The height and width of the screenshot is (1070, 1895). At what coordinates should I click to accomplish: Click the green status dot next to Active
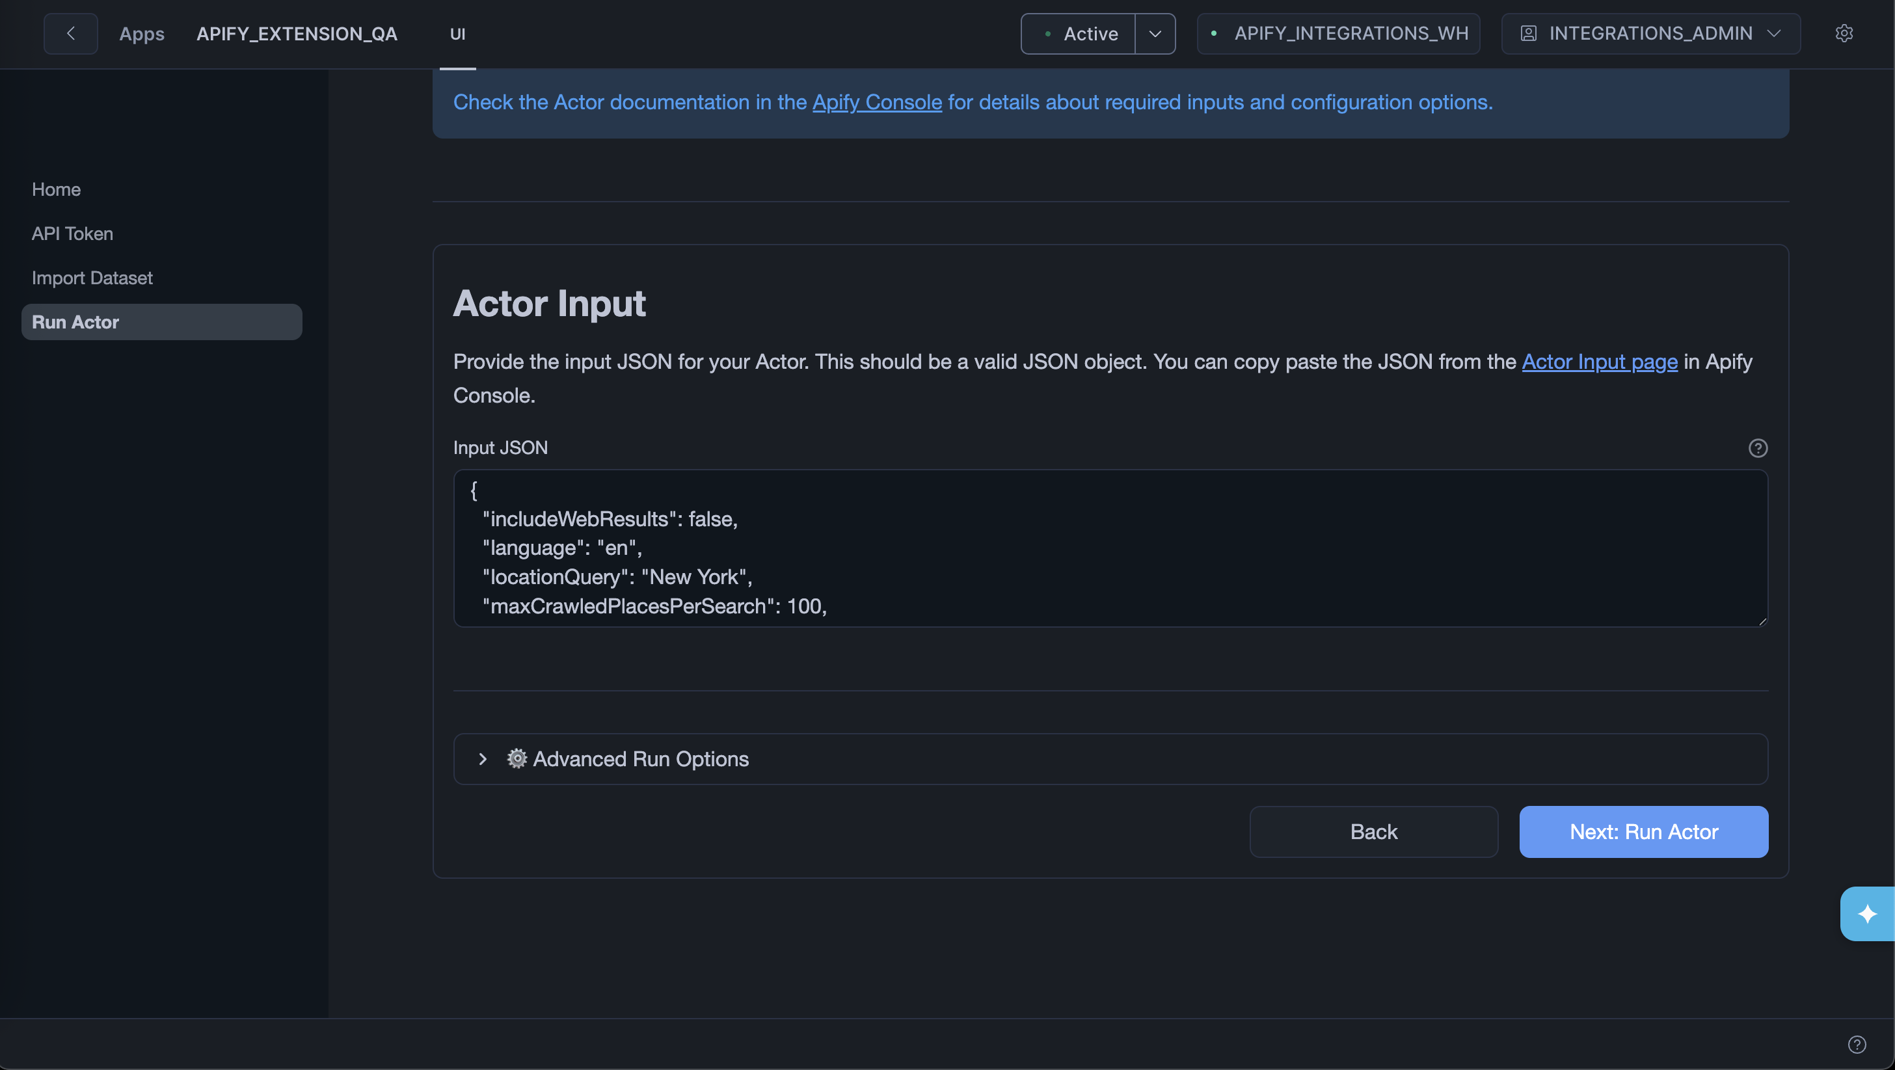[x=1047, y=34]
